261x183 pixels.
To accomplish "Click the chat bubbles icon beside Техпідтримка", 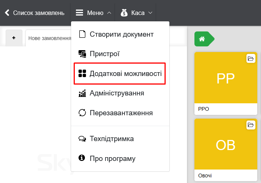I will pos(82,139).
